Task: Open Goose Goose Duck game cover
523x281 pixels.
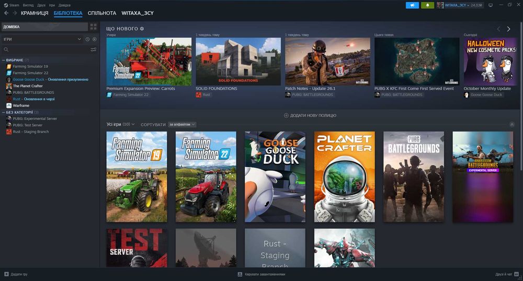Action: pyautogui.click(x=275, y=177)
